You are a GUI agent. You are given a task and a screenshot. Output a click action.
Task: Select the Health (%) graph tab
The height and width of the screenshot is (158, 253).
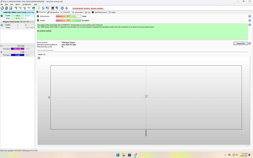(x=42, y=55)
